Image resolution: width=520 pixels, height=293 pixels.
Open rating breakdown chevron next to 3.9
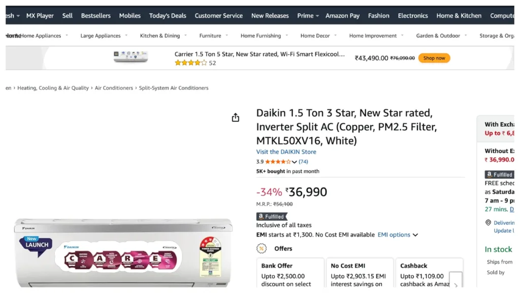[x=294, y=162]
